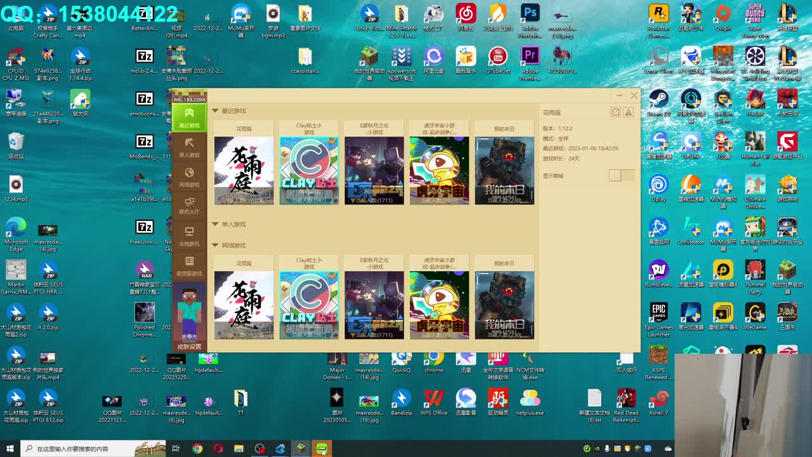This screenshot has width=812, height=457.
Task: Open 网络游戏 section in sidebar
Action: pyautogui.click(x=189, y=176)
